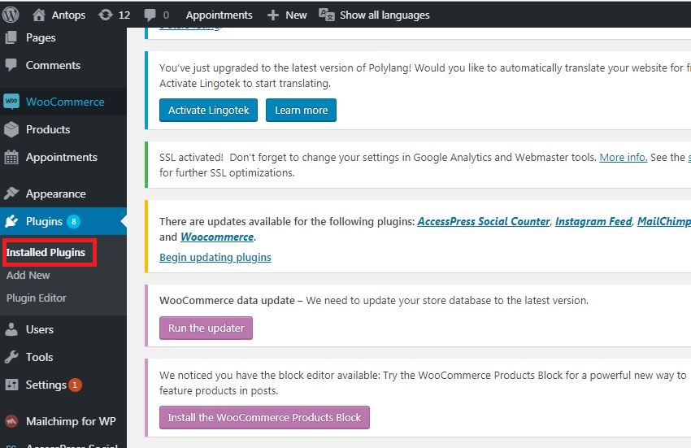Click the Settings sliders icon
This screenshot has height=448, width=691.
[x=11, y=385]
